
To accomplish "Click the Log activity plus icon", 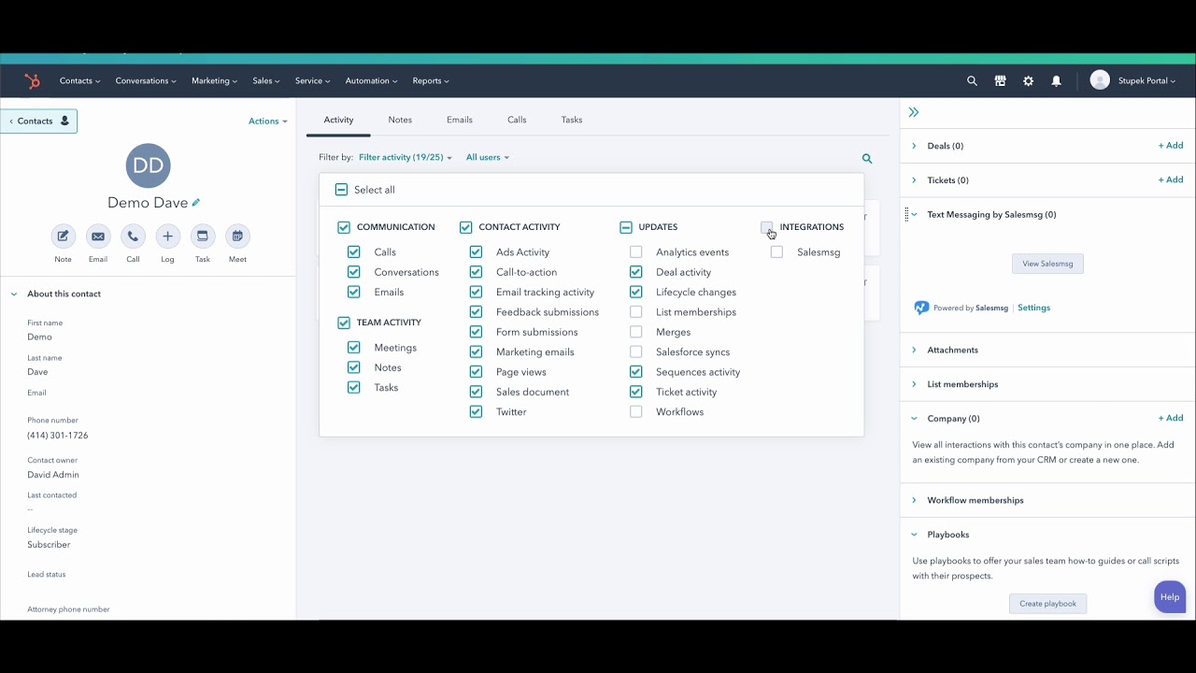I will click(167, 236).
